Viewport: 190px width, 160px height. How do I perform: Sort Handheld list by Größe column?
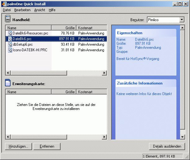(64, 28)
